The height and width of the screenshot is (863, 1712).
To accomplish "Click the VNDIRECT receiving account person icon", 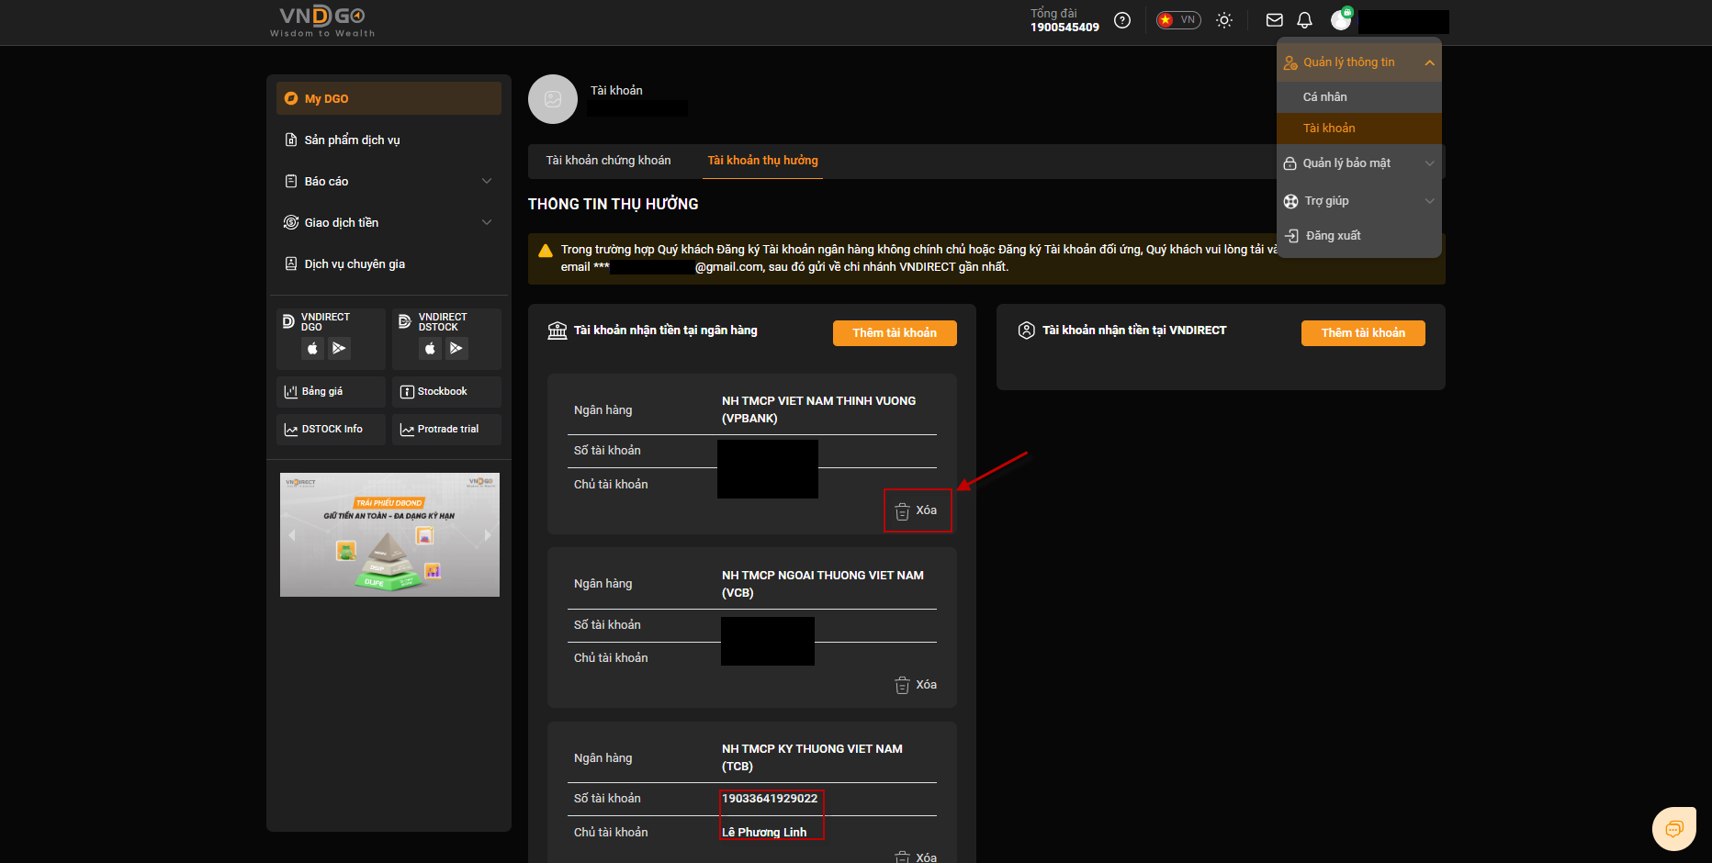I will click(1027, 331).
